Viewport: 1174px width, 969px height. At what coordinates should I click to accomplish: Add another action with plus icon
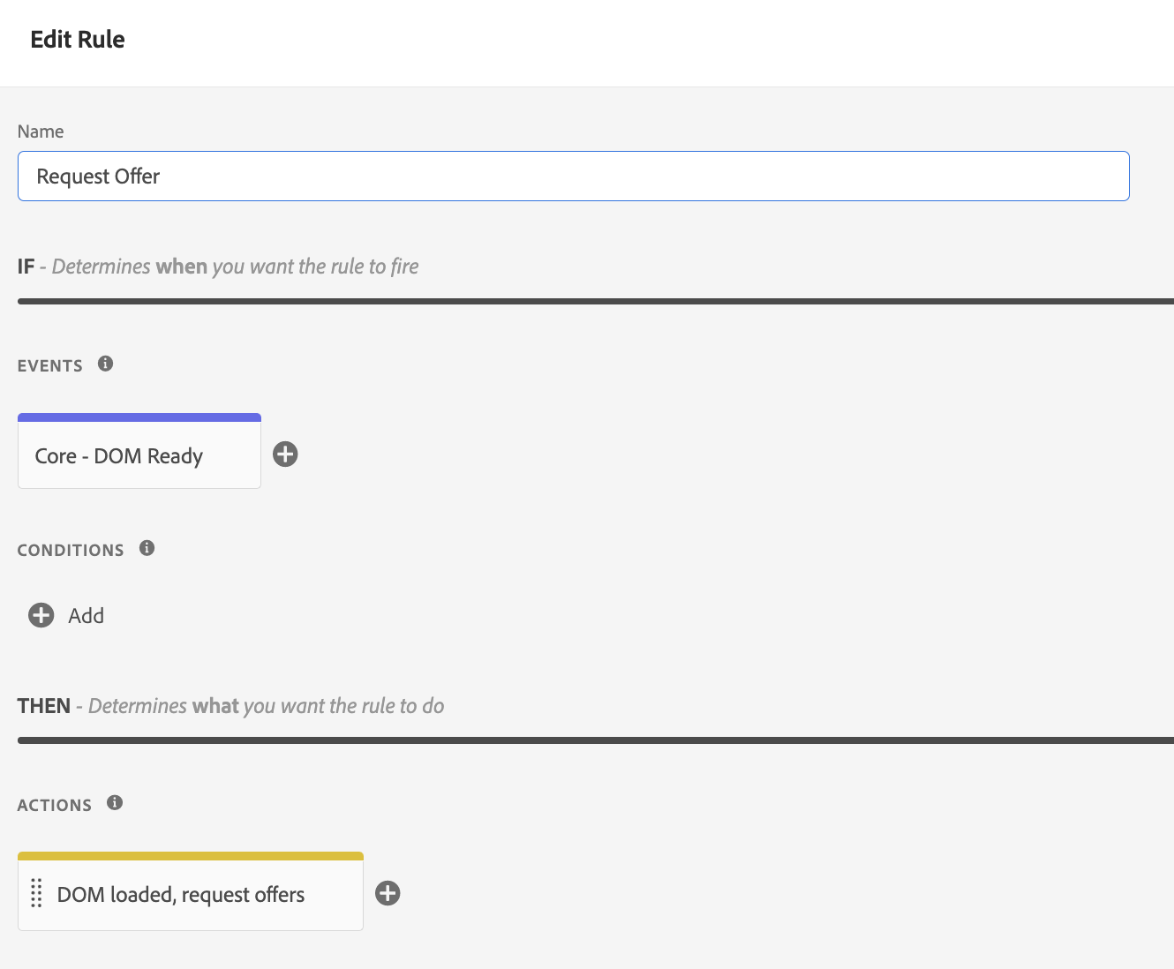(388, 893)
